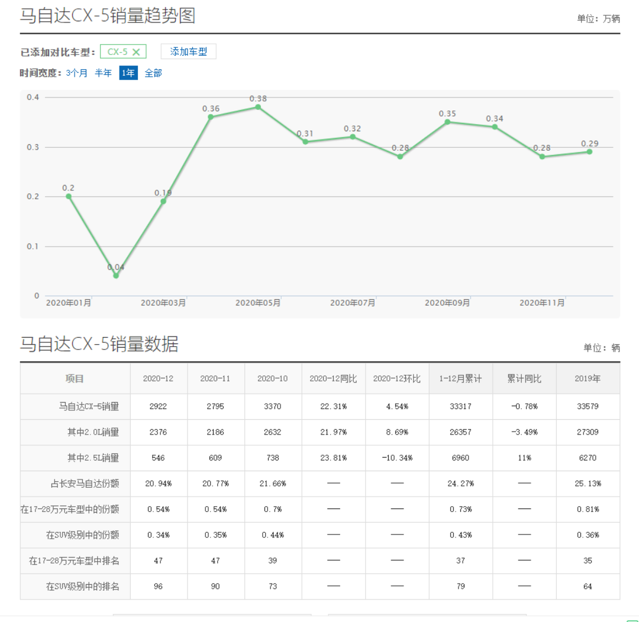This screenshot has width=639, height=622.
Task: Select the 半年 time range
Action: [x=103, y=73]
